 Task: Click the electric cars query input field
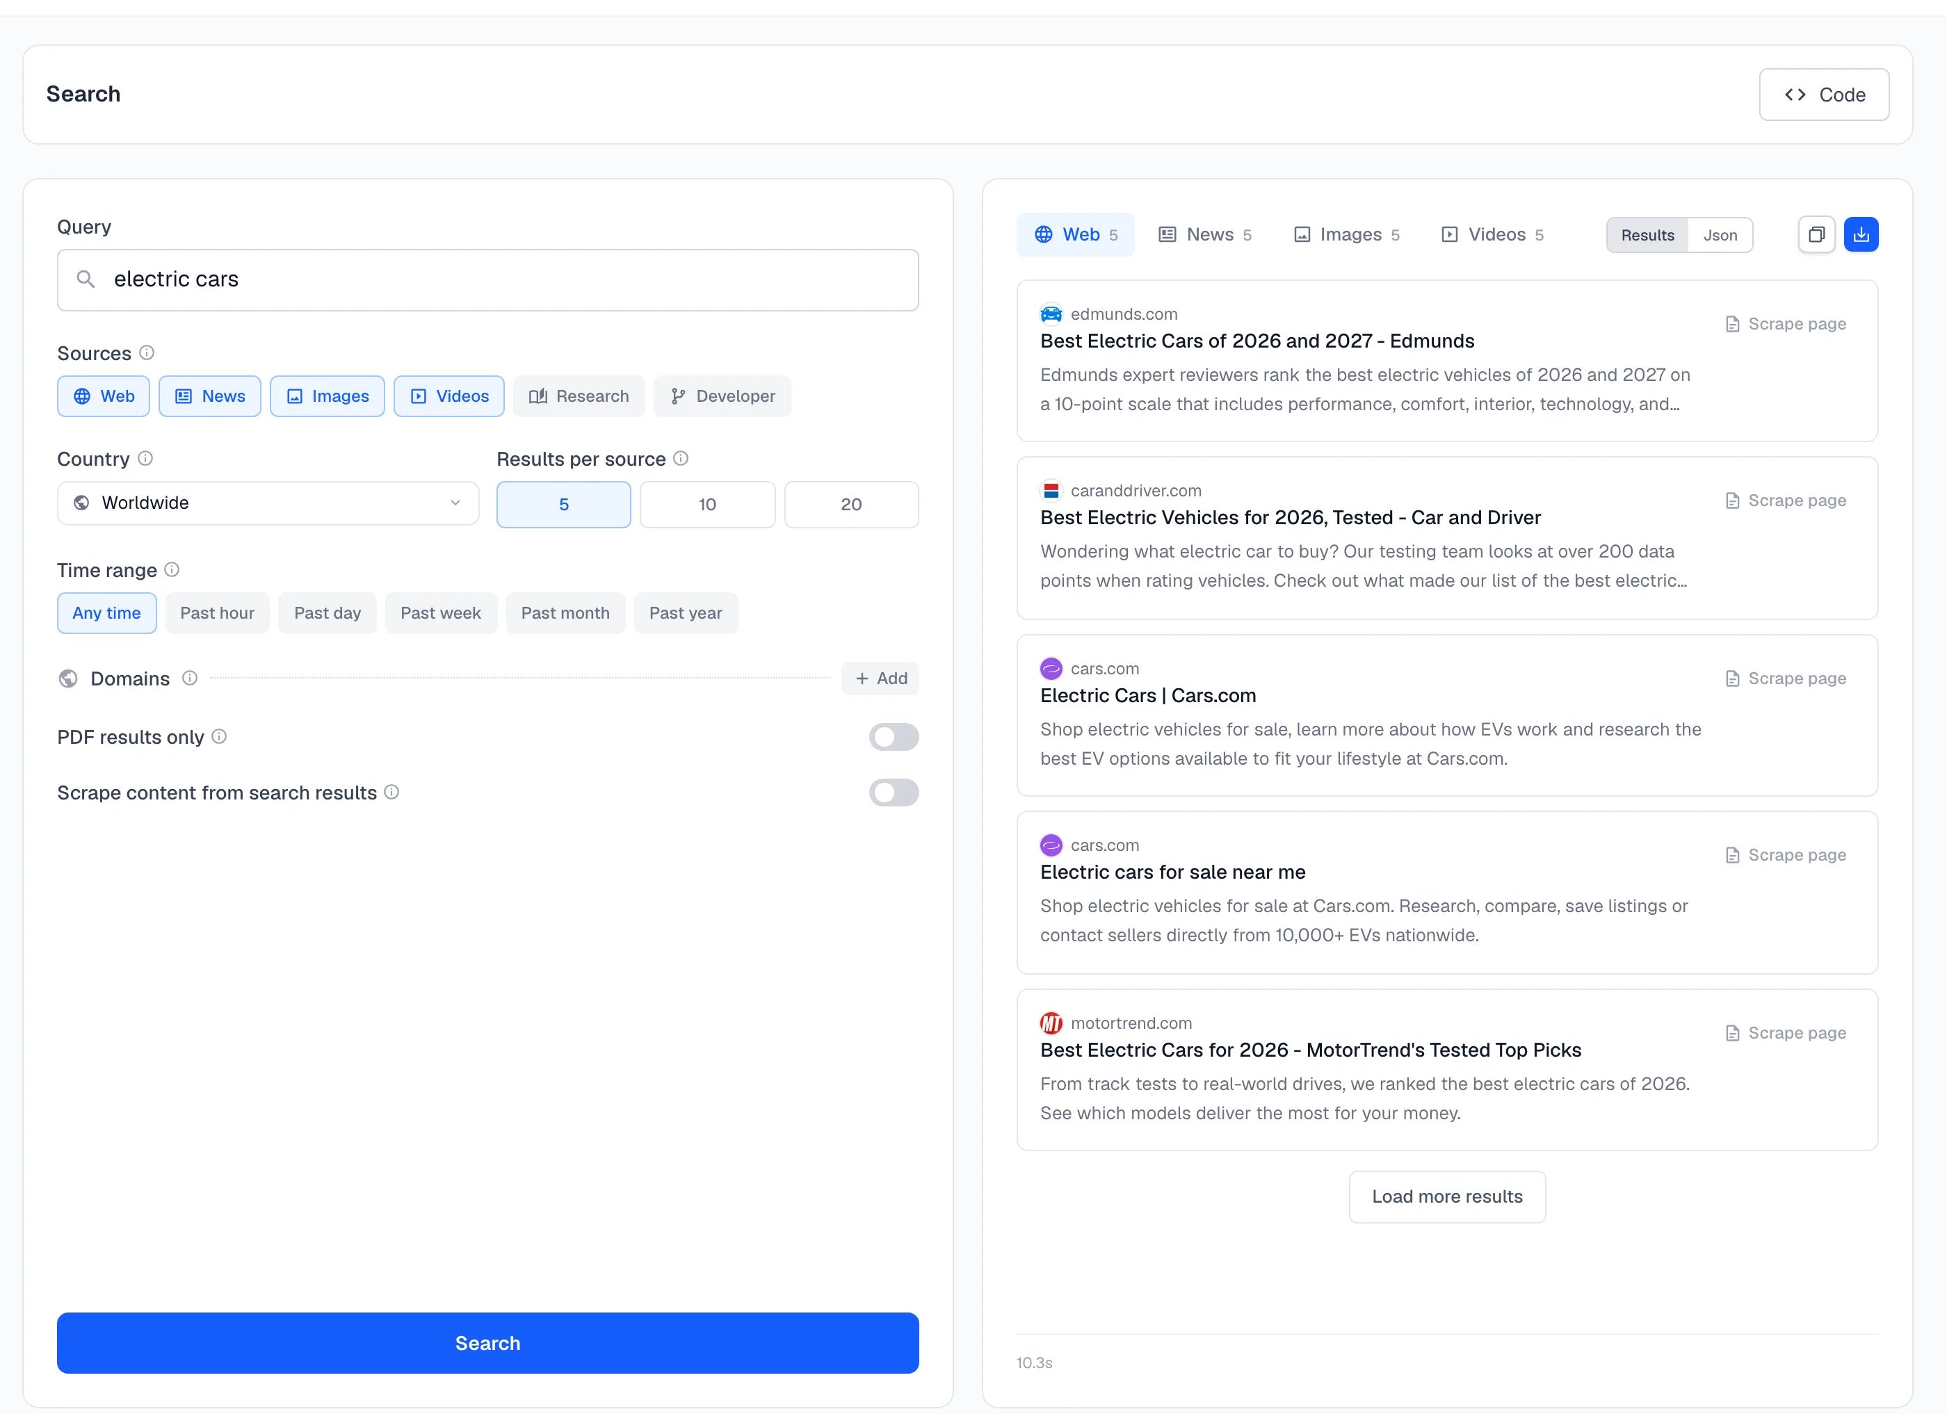point(487,279)
